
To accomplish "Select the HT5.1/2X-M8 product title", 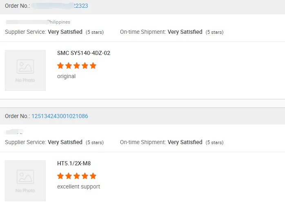I will tap(74, 163).
